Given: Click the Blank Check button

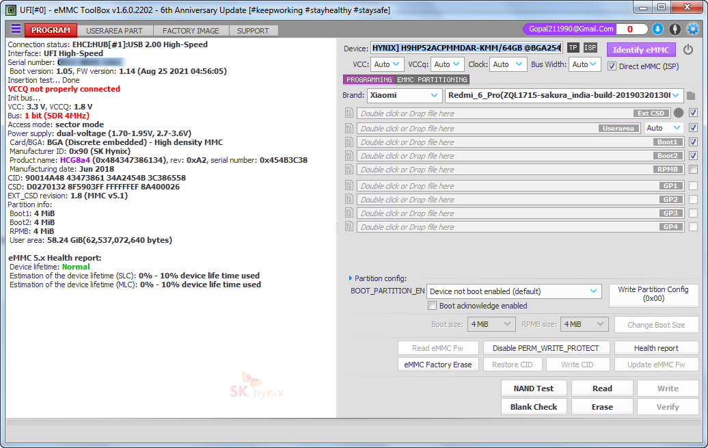Looking at the screenshot, I should pyautogui.click(x=533, y=407).
